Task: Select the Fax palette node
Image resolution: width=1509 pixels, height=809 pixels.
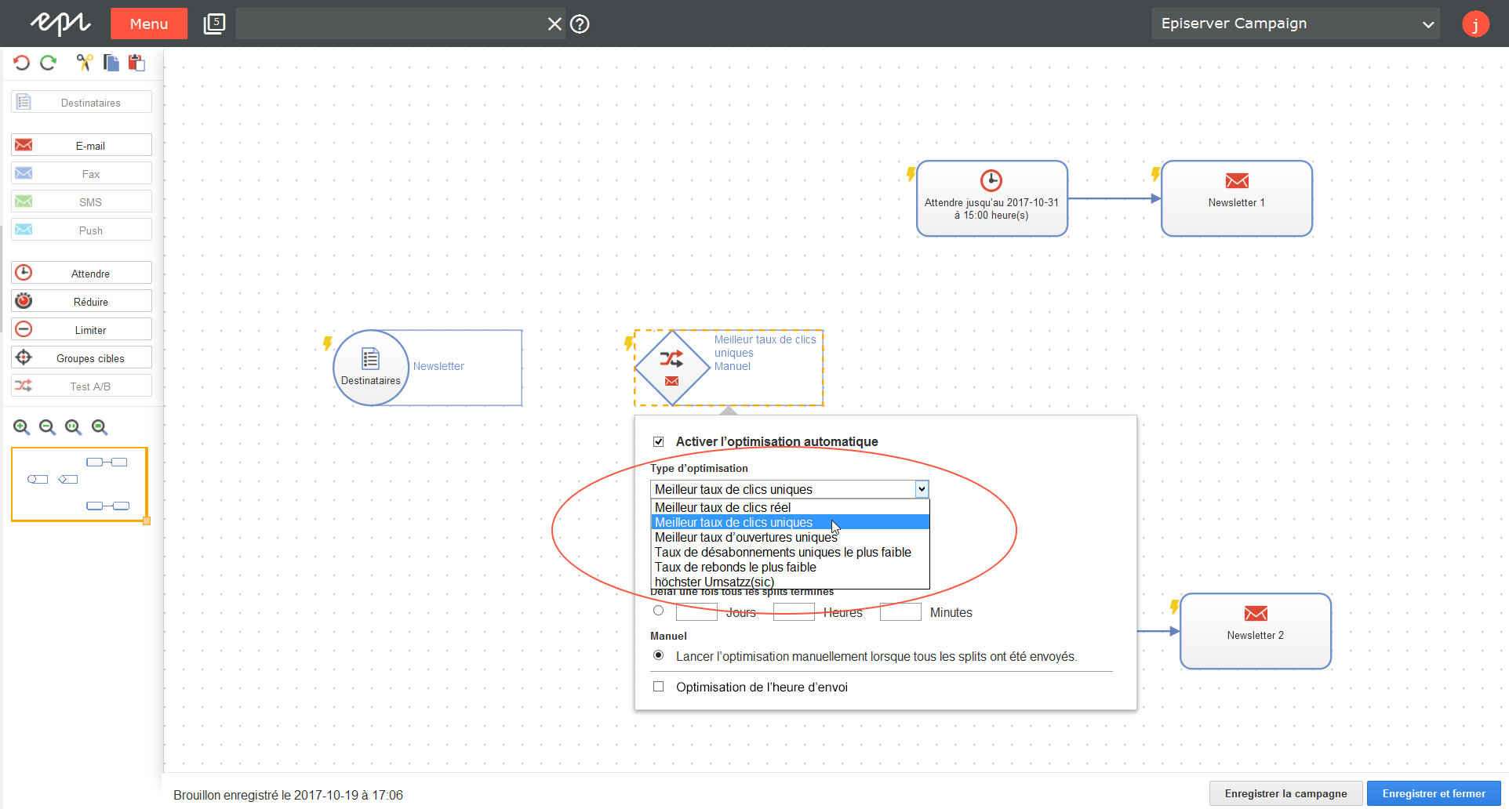Action: (82, 173)
